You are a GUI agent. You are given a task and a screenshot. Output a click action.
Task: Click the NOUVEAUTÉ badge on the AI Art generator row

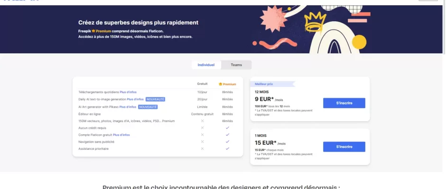[x=148, y=107]
